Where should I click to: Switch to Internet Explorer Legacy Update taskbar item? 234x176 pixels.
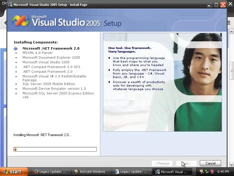[131, 172]
